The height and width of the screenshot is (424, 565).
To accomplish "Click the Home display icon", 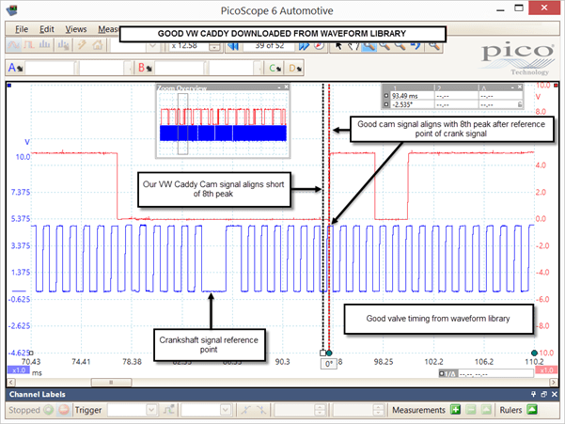I will (x=97, y=45).
